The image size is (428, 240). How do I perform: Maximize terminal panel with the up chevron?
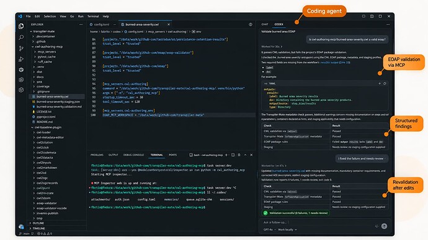click(x=245, y=155)
